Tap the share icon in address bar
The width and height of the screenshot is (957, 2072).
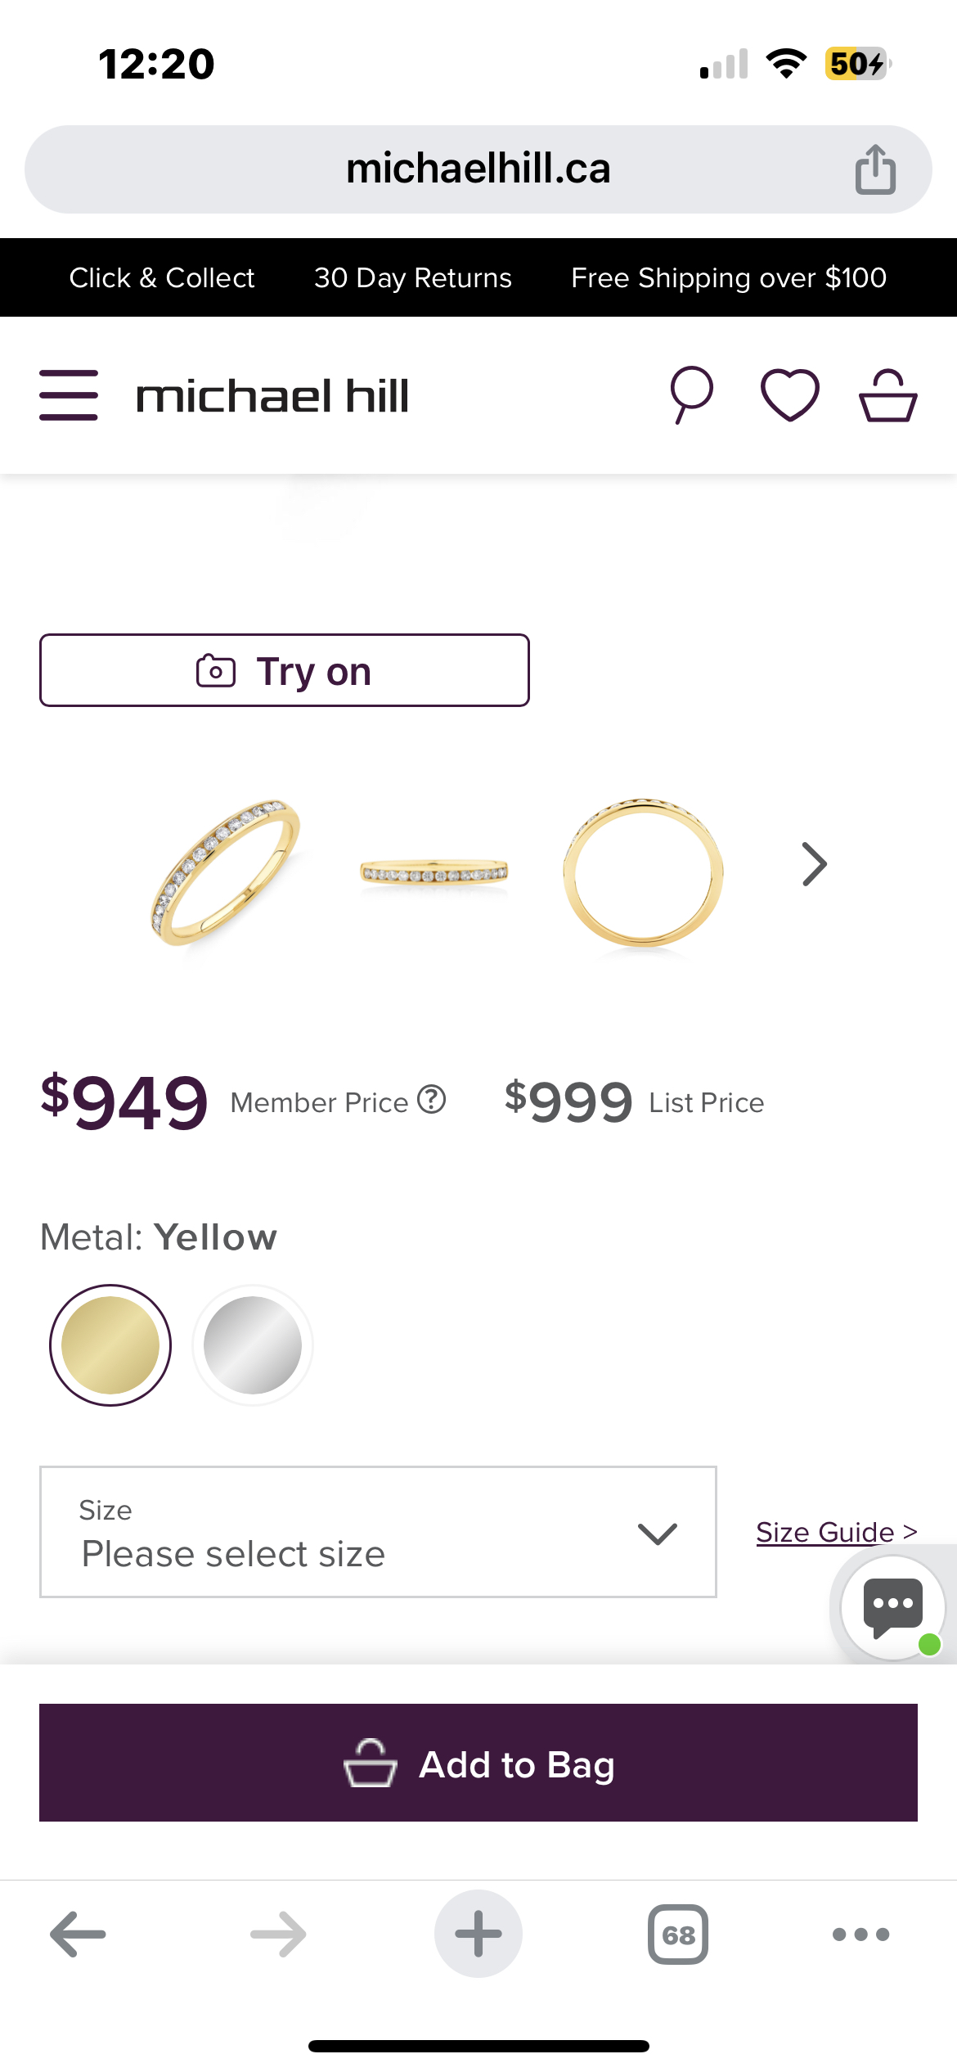coord(875,169)
